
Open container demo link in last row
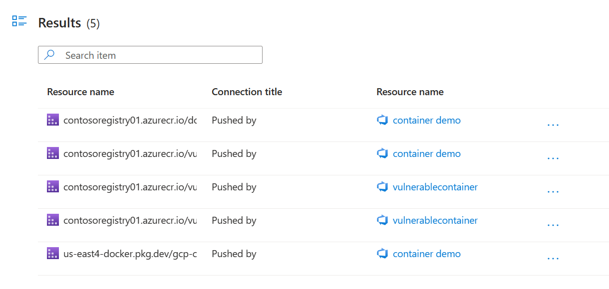pos(427,254)
